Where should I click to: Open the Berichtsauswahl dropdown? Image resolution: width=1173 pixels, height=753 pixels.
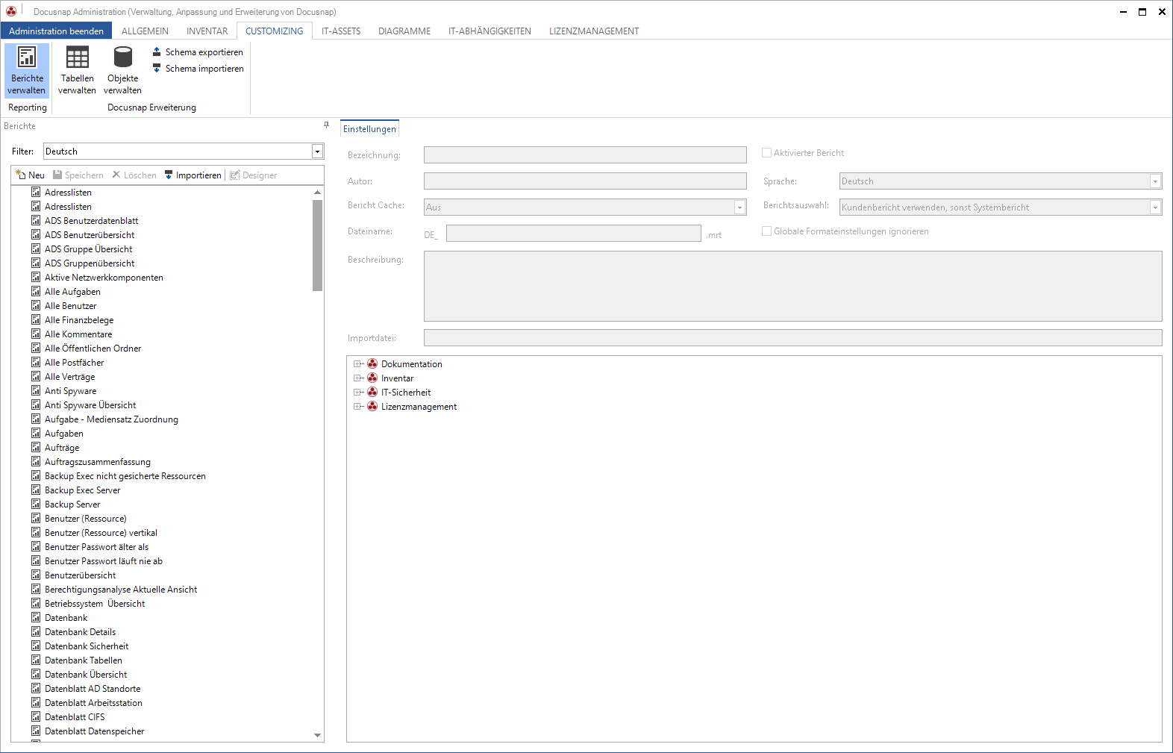[x=1155, y=207]
